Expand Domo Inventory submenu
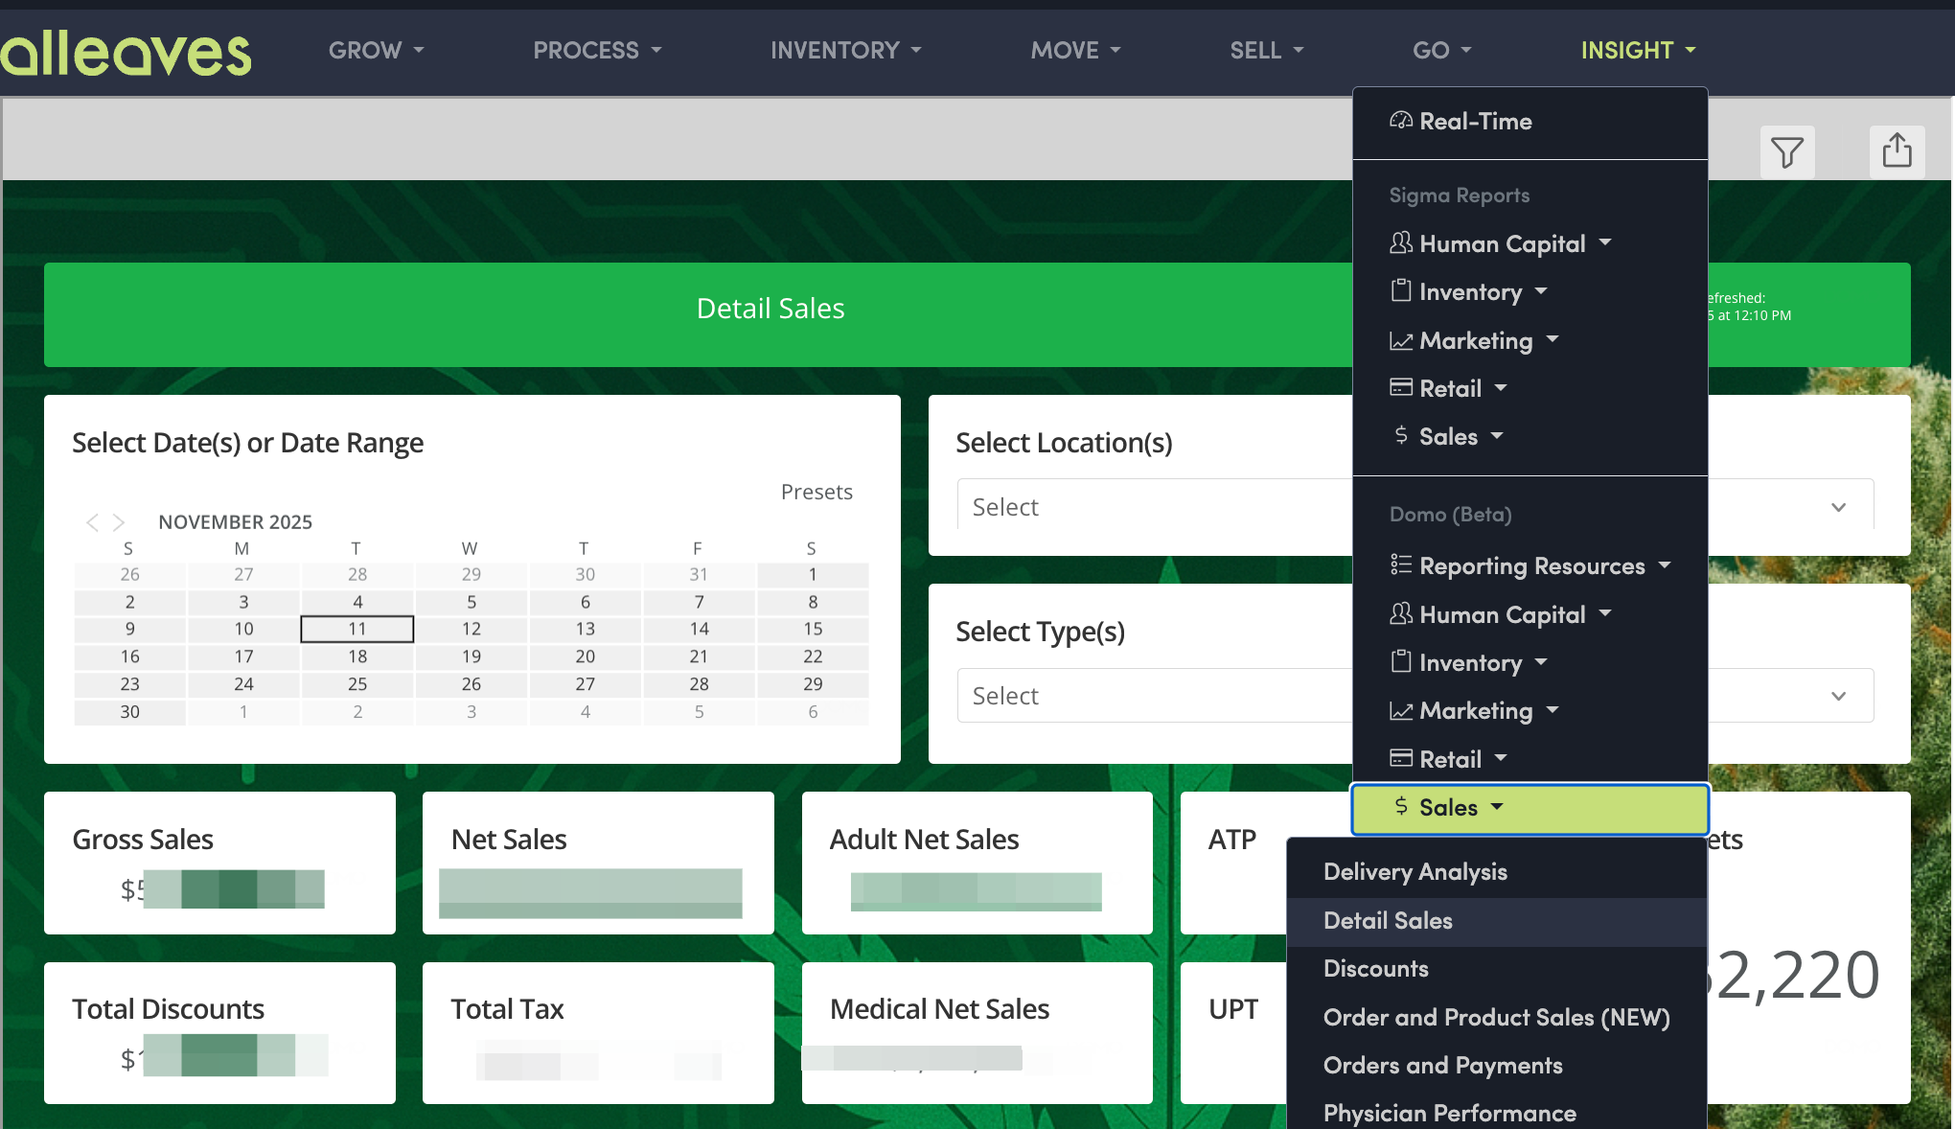1955x1129 pixels. tap(1469, 662)
